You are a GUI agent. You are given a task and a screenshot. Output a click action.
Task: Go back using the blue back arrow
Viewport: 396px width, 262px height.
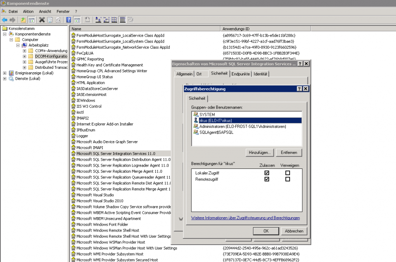(5, 20)
